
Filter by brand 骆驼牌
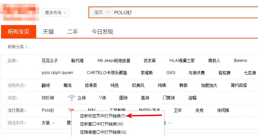pyautogui.click(x=224, y=73)
